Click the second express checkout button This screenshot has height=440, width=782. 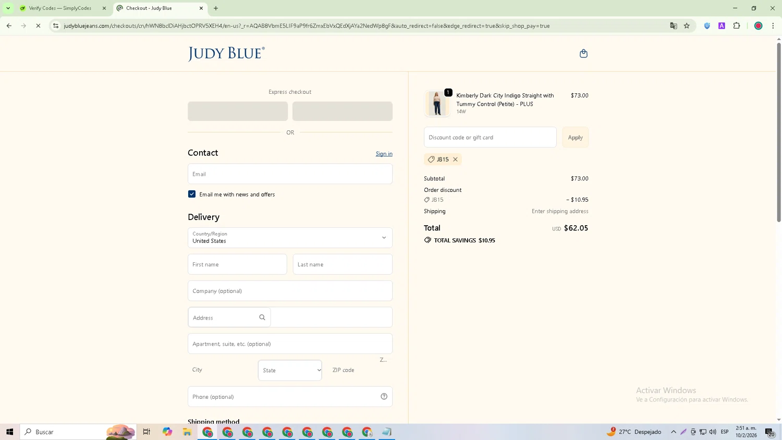(x=343, y=111)
